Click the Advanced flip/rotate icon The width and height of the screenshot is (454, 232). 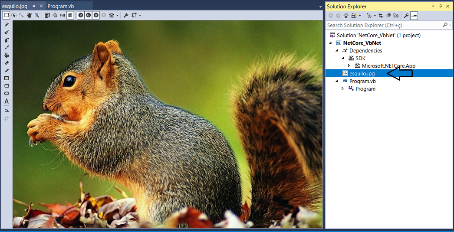[x=134, y=15]
